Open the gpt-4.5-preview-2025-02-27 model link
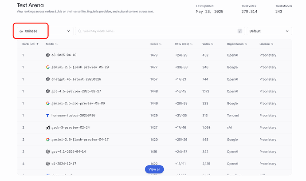This screenshot has width=306, height=181. click(76, 91)
